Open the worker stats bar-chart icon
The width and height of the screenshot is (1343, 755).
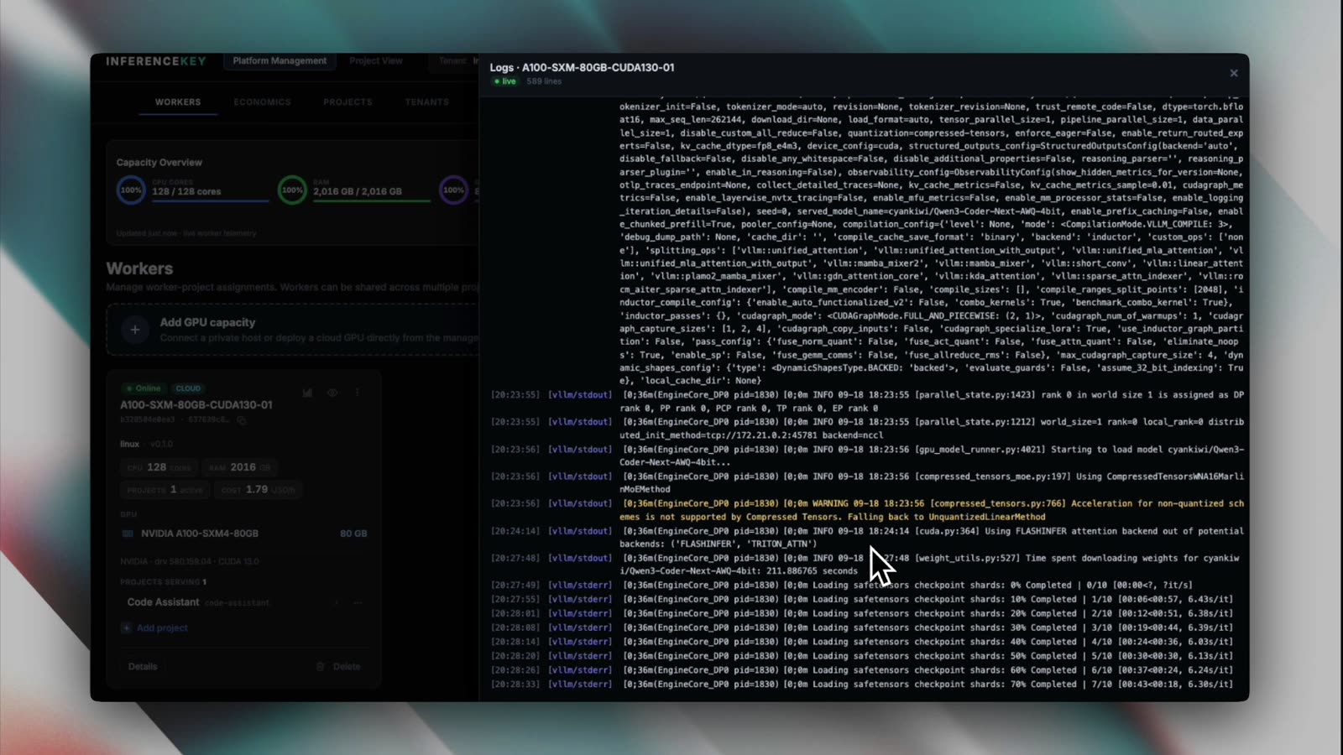[x=307, y=393]
